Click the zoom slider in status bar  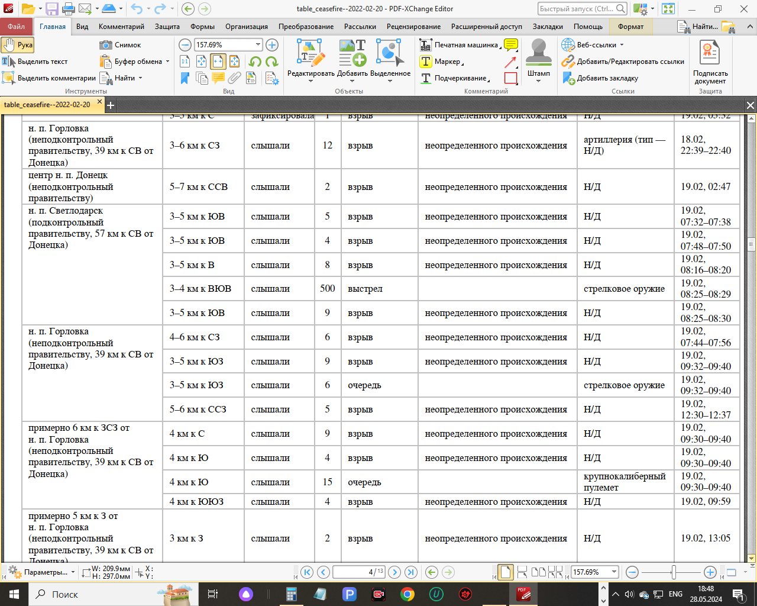coord(674,572)
